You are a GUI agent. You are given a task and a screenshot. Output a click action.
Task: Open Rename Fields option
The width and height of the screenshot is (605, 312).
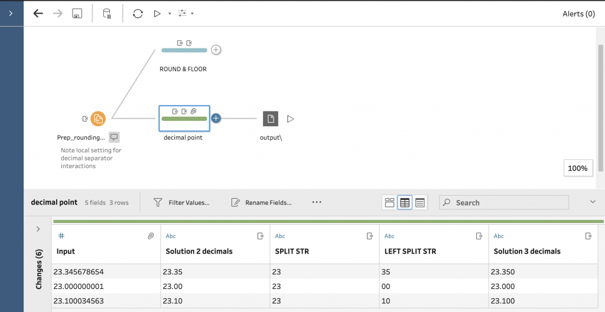point(261,202)
